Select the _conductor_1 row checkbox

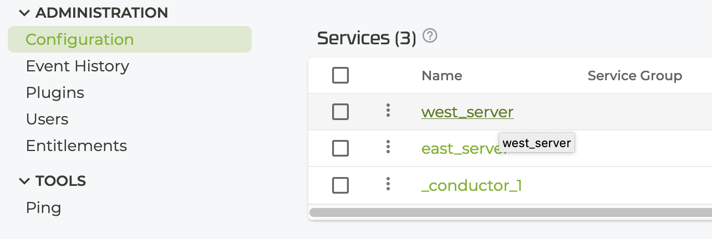[x=340, y=185]
